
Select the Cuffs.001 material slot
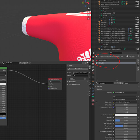tap(116, 63)
